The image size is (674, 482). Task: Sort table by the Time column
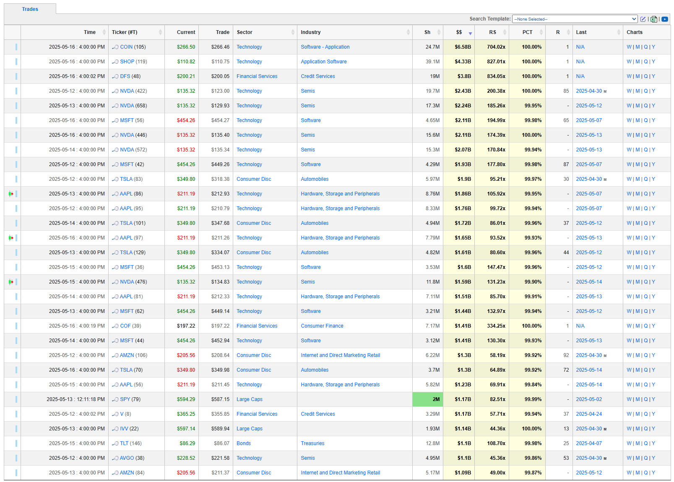click(65, 32)
